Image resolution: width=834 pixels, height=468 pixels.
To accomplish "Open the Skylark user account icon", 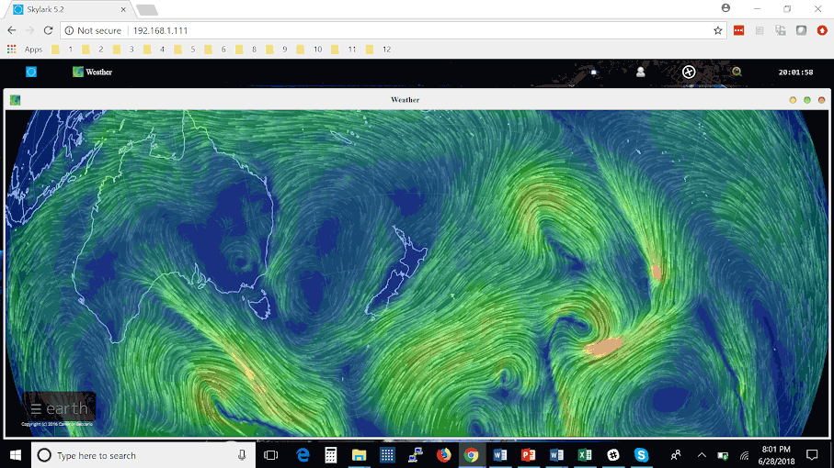I will (640, 72).
